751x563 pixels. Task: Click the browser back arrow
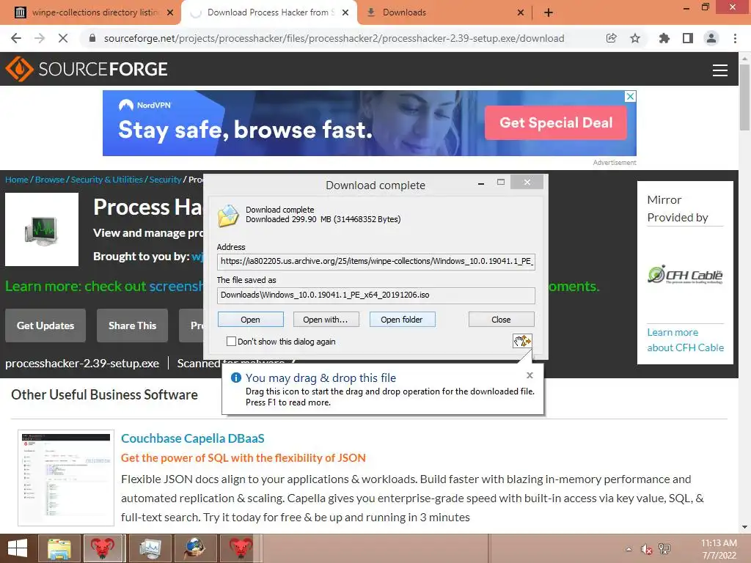point(16,38)
